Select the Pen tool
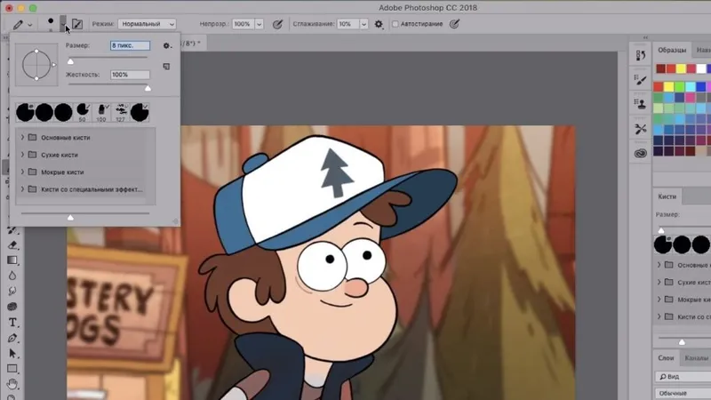This screenshot has width=711, height=400. 12,338
